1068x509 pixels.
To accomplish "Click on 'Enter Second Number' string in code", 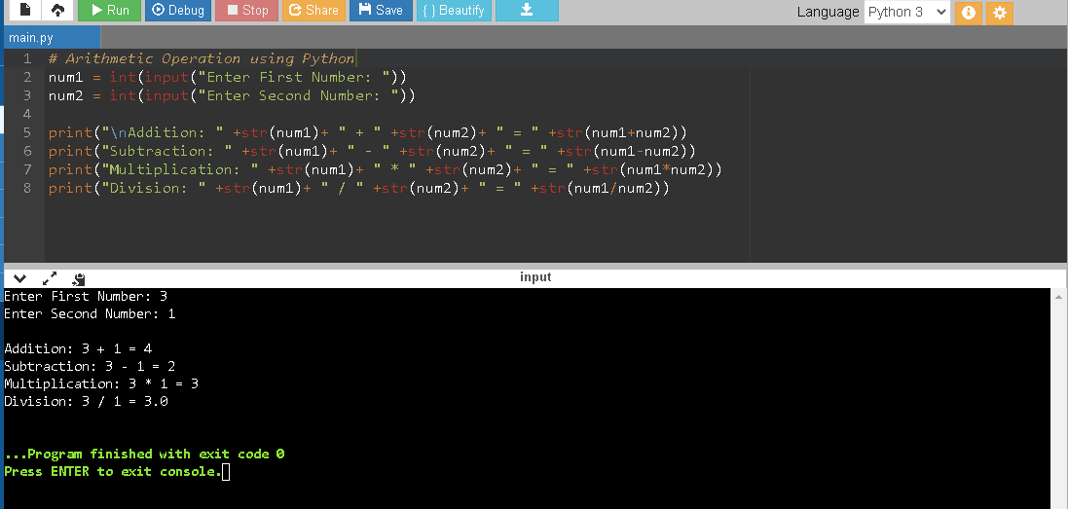I will pyautogui.click(x=299, y=95).
